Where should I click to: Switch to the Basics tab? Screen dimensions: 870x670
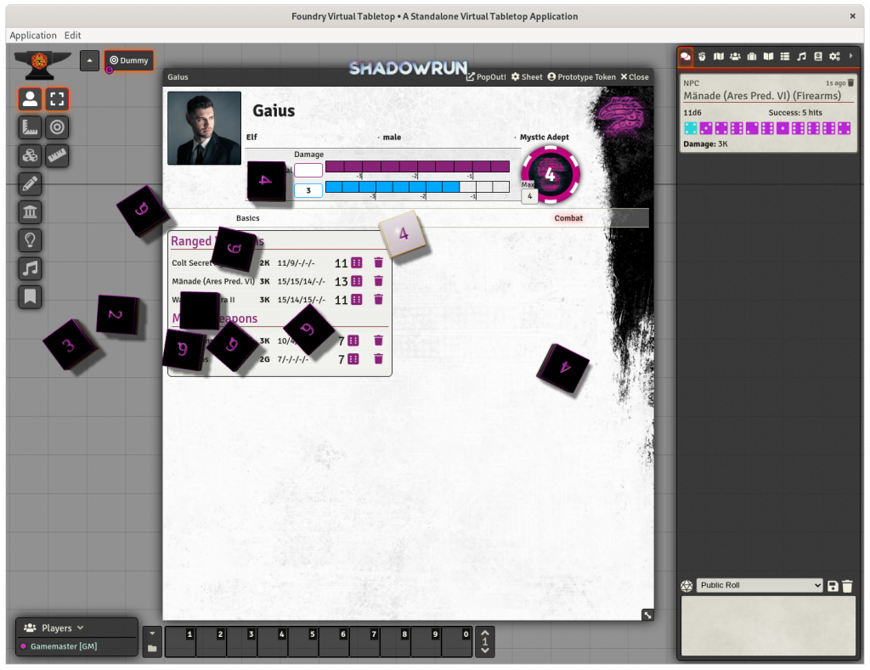pos(247,218)
